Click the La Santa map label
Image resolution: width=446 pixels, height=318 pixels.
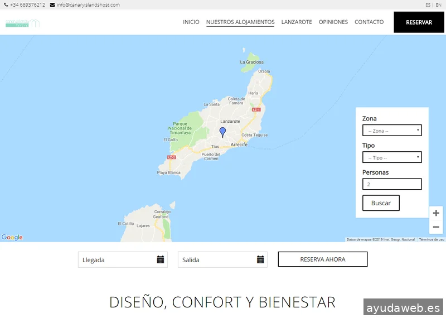coord(212,104)
